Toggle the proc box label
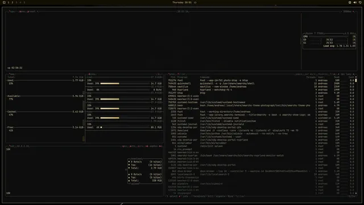Image resolution: width=364 pixels, height=205 pixels. coord(172,74)
